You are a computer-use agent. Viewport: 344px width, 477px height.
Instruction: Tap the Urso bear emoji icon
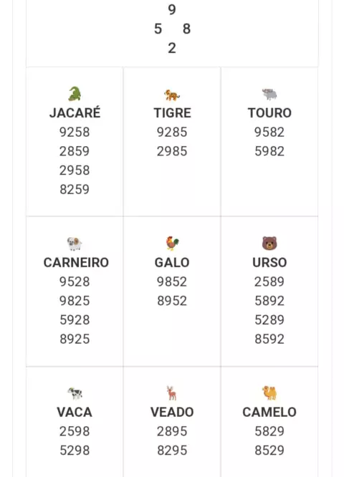269,244
